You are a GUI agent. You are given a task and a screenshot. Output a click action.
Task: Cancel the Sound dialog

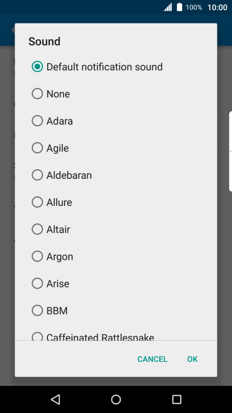pyautogui.click(x=152, y=359)
